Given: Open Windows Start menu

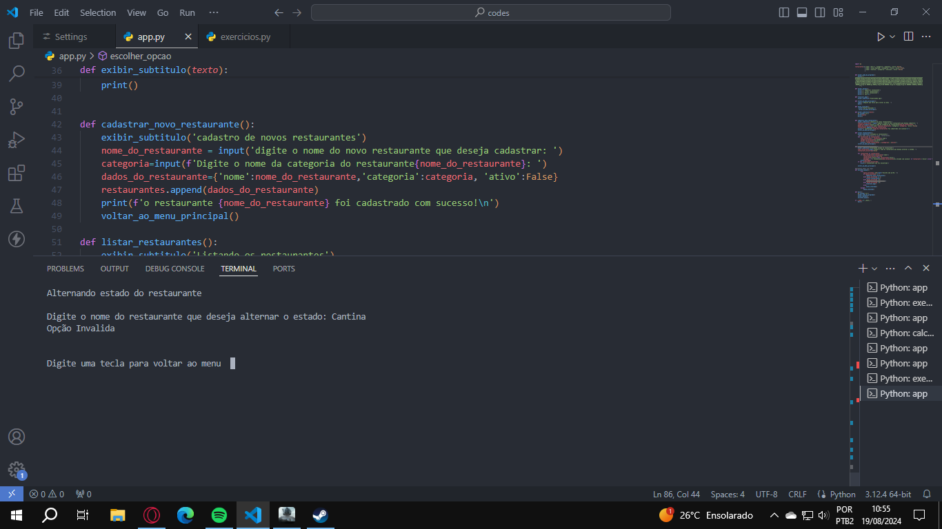Looking at the screenshot, I should click(17, 515).
